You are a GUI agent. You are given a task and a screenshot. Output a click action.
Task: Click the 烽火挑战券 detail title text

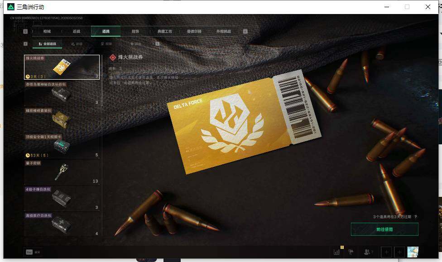[x=130, y=57]
